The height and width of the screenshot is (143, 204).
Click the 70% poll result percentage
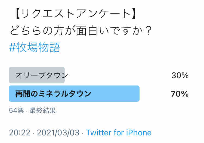coord(180,94)
